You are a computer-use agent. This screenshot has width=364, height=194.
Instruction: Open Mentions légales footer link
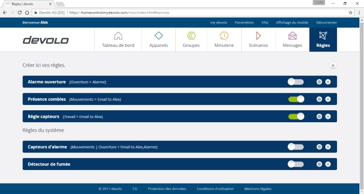tap(258, 189)
